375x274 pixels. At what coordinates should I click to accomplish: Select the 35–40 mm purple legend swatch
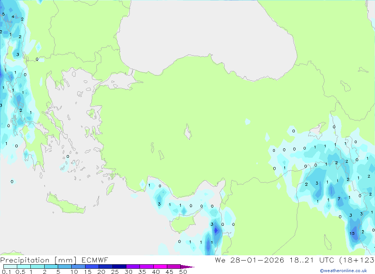tap(146, 267)
